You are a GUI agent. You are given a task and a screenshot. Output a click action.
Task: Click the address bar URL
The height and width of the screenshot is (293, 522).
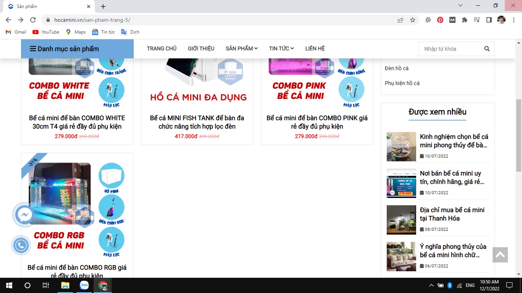coord(92,20)
